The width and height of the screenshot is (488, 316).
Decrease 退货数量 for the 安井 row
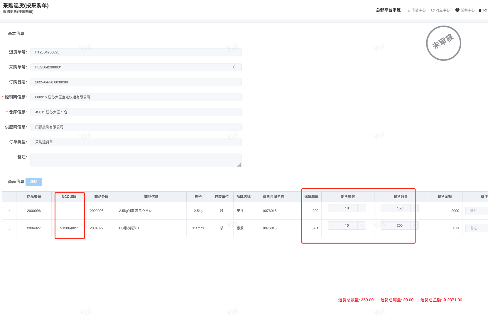385,208
